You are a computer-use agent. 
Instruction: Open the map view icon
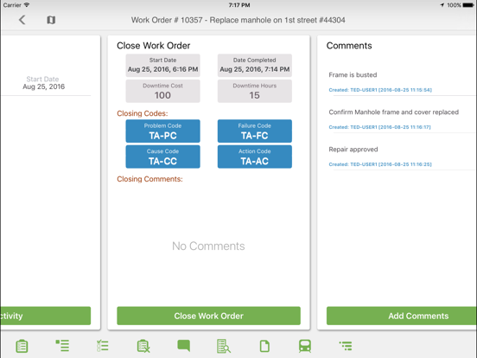click(51, 20)
